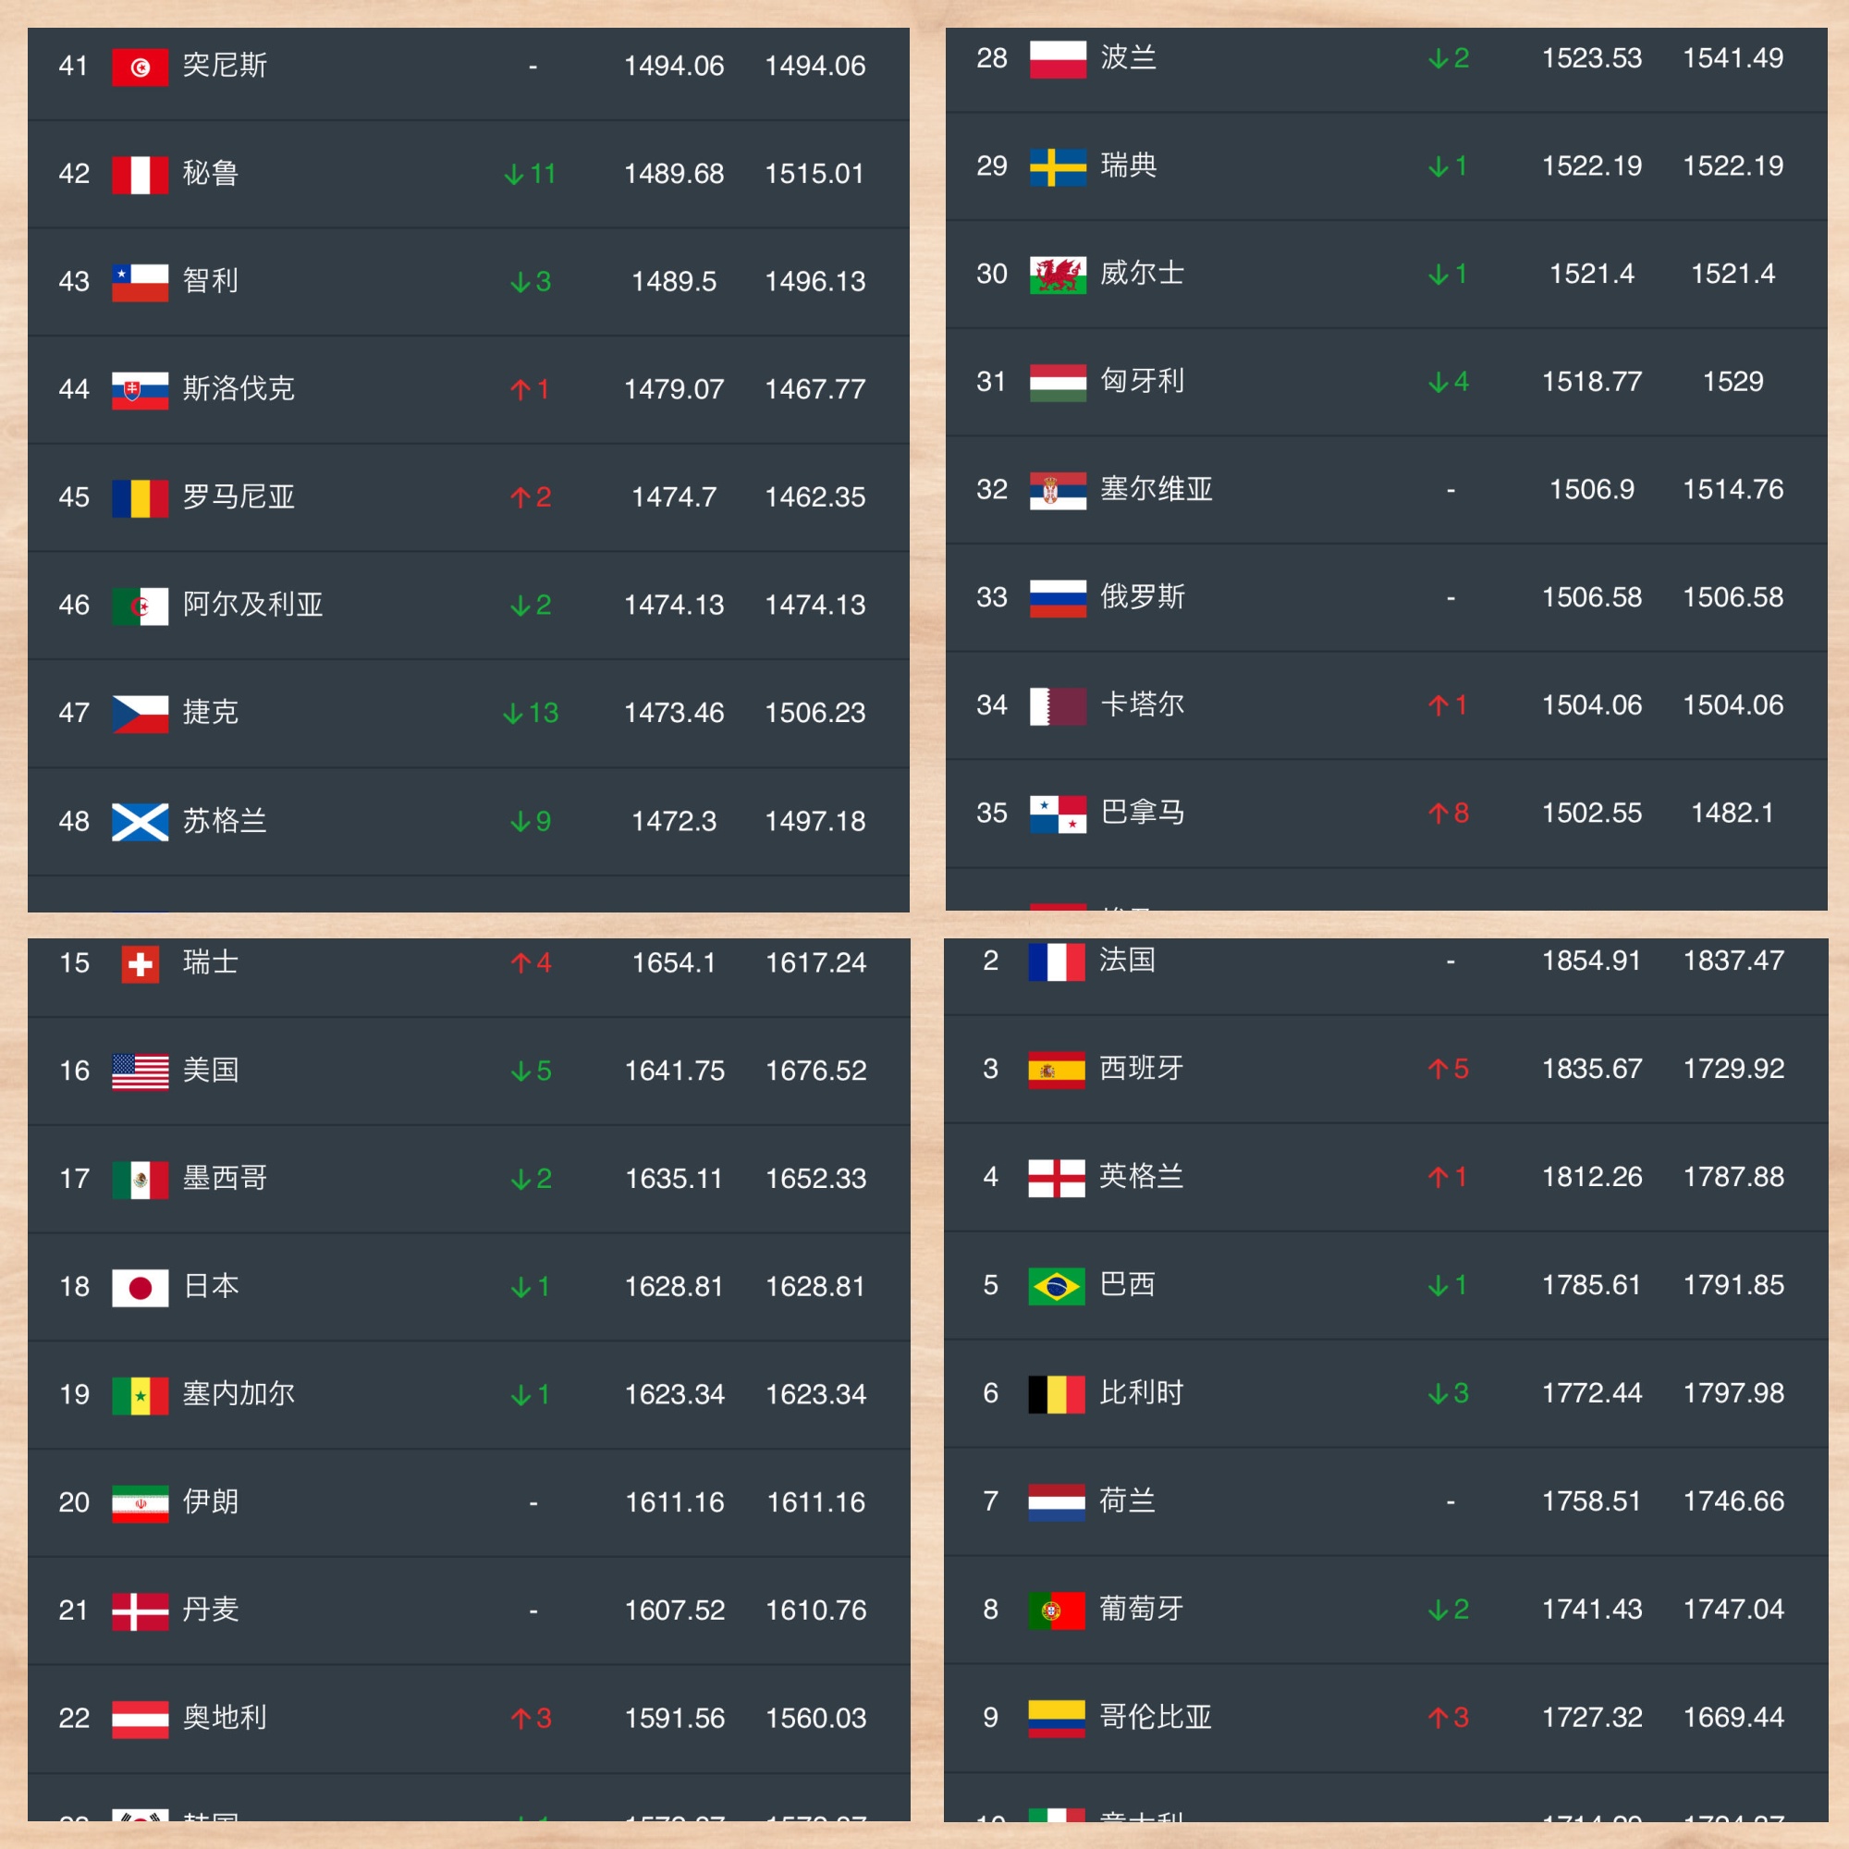Click the 1812.26 points for England
Image resolution: width=1849 pixels, height=1849 pixels.
(1592, 1176)
